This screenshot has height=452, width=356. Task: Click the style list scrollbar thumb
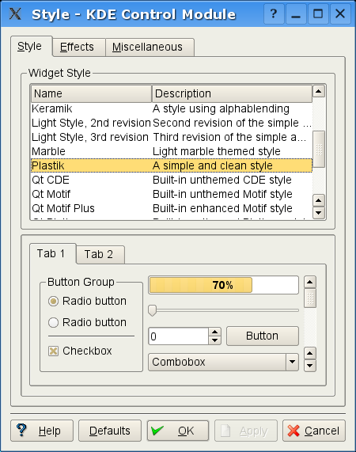tap(319, 150)
